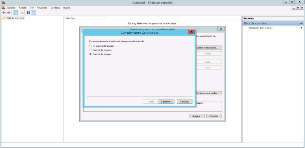The height and width of the screenshot is (148, 305).
Task: Click Cancelar in the Complemento Certificados dialog
Action: click(x=185, y=102)
